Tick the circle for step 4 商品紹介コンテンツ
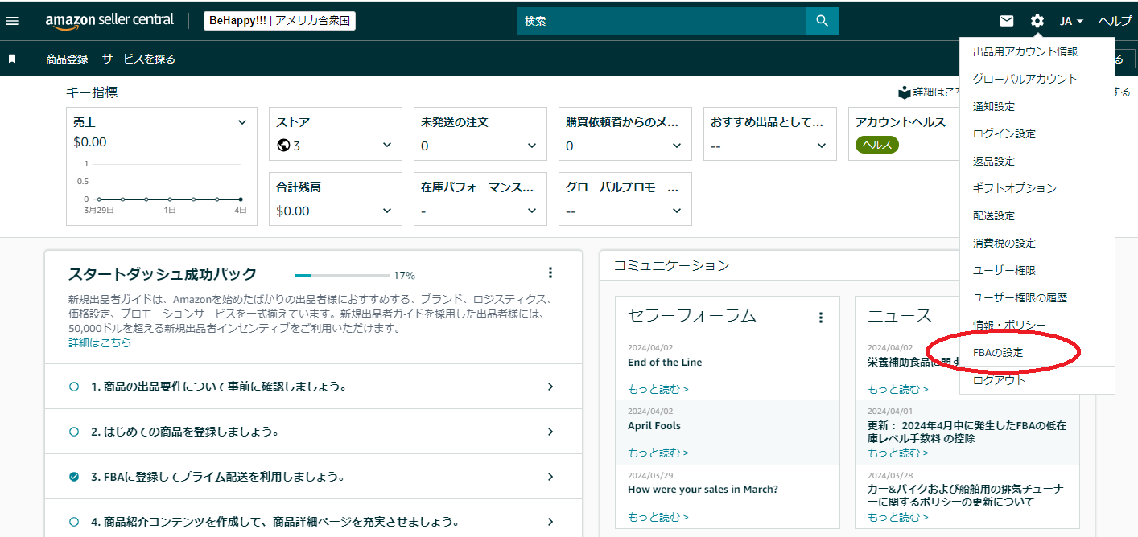This screenshot has width=1138, height=537. click(74, 522)
